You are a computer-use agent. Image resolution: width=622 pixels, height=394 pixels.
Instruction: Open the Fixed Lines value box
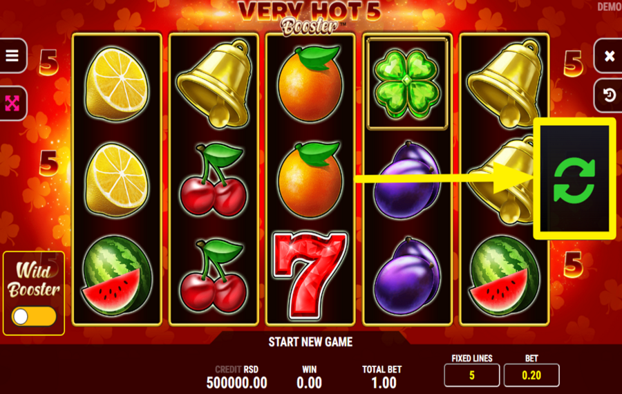[471, 375]
